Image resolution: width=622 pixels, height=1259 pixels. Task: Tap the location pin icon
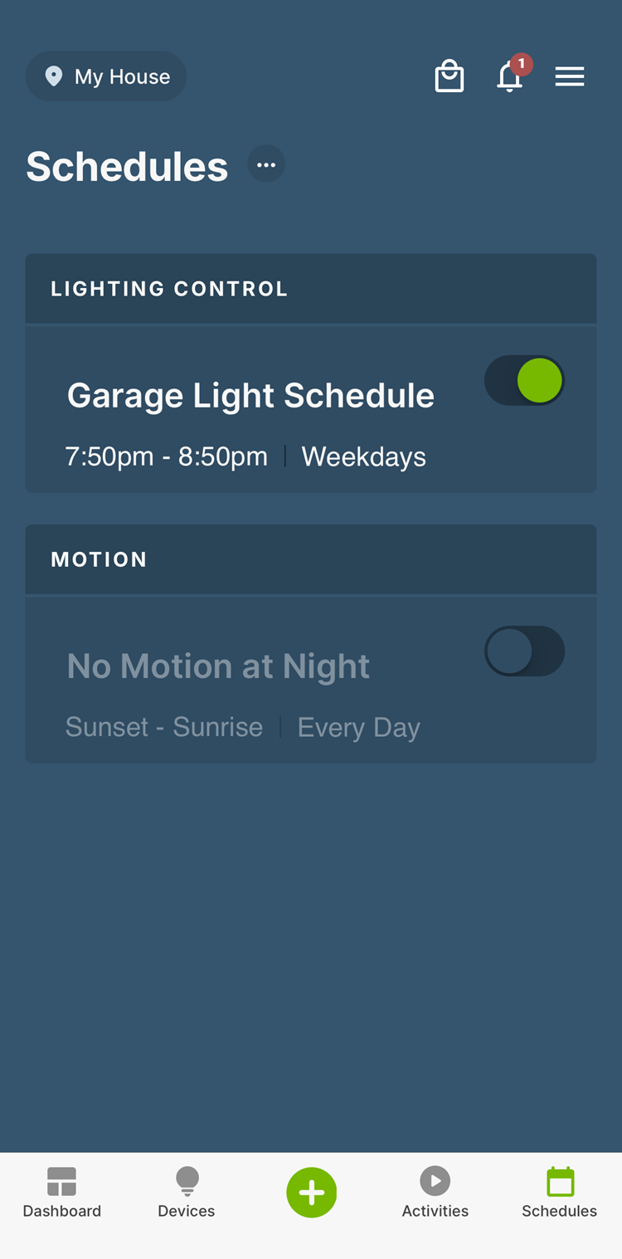[54, 76]
